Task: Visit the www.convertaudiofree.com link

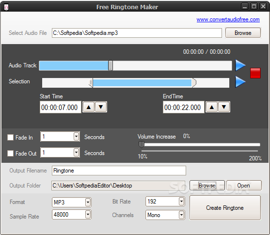Action: 228,19
